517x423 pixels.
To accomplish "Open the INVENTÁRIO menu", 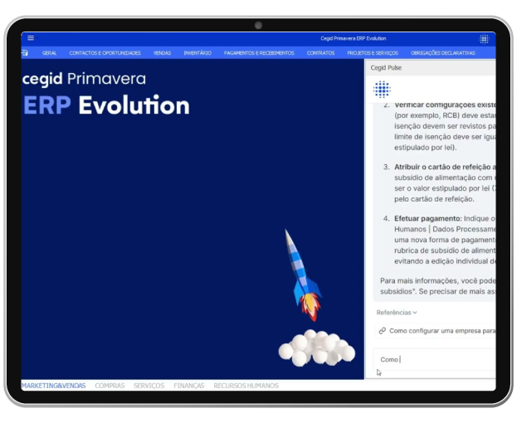I will coord(198,53).
